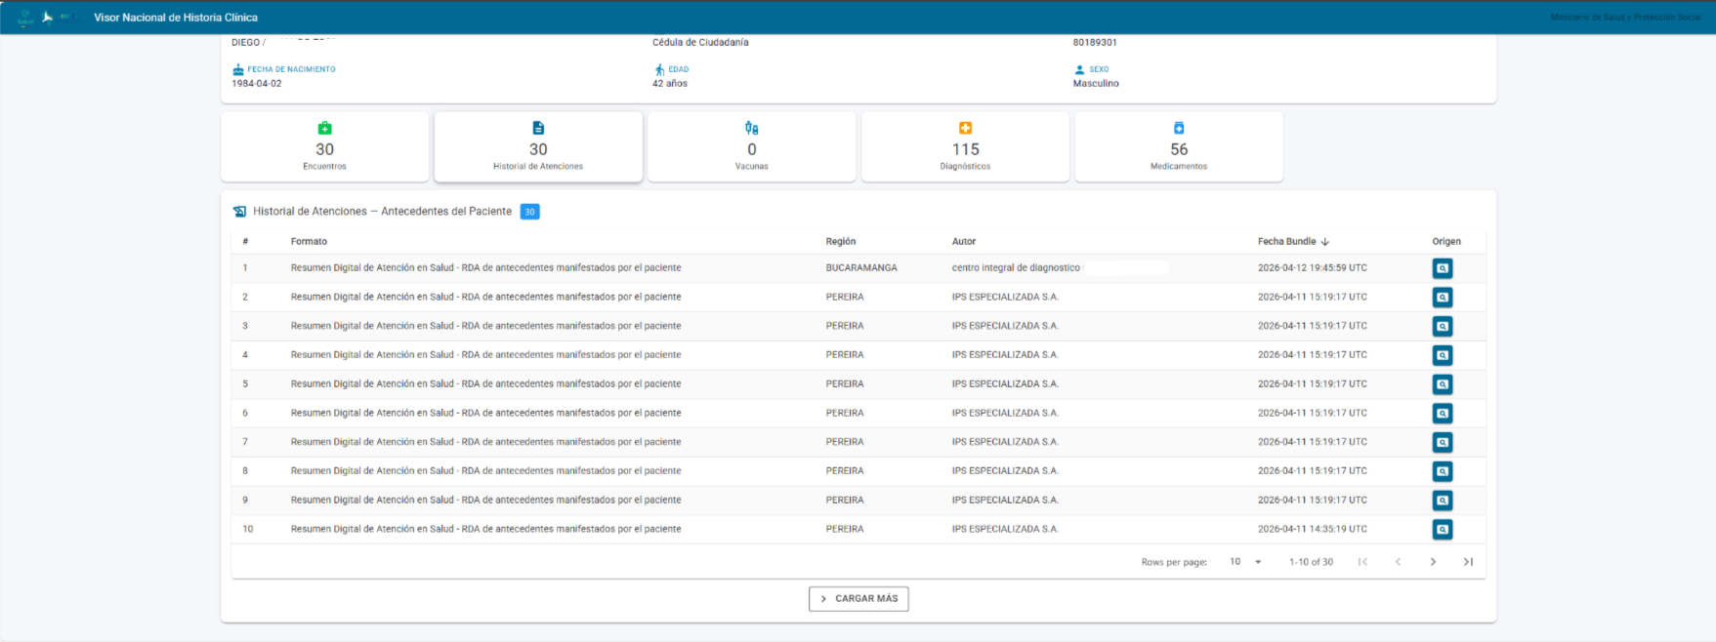View origin of row 10 record
Viewport: 1716px width, 642px height.
[x=1442, y=530]
